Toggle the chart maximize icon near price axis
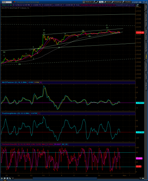 click(x=137, y=5)
